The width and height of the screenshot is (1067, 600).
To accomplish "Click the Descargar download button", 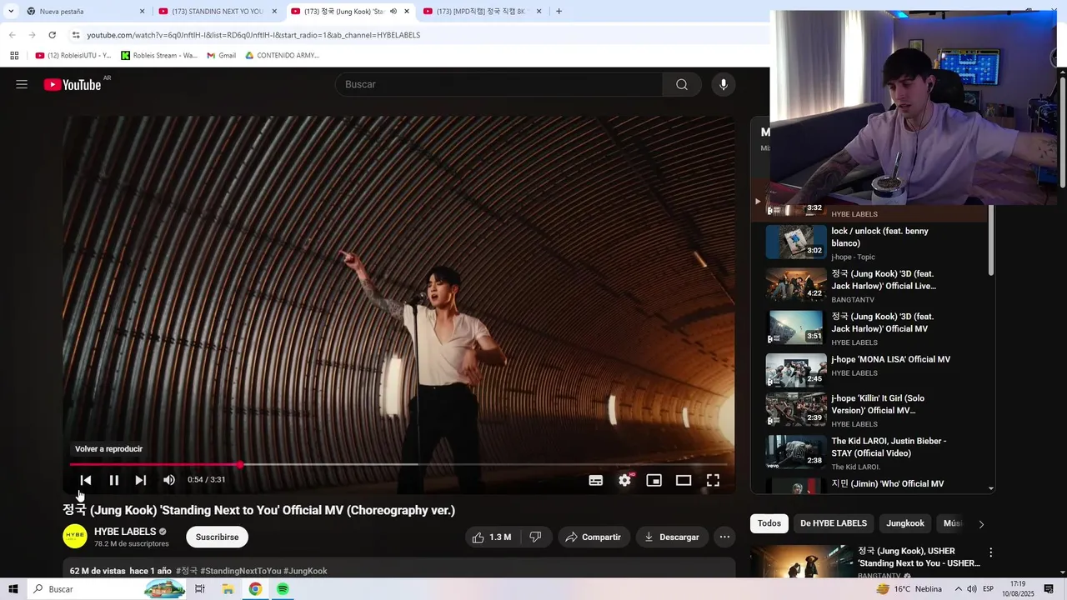I will [672, 537].
